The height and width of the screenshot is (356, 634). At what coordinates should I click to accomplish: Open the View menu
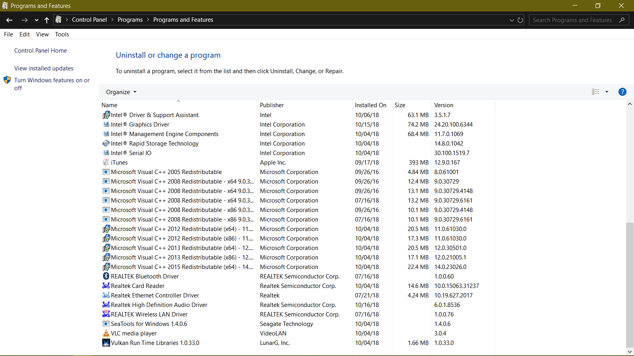42,34
